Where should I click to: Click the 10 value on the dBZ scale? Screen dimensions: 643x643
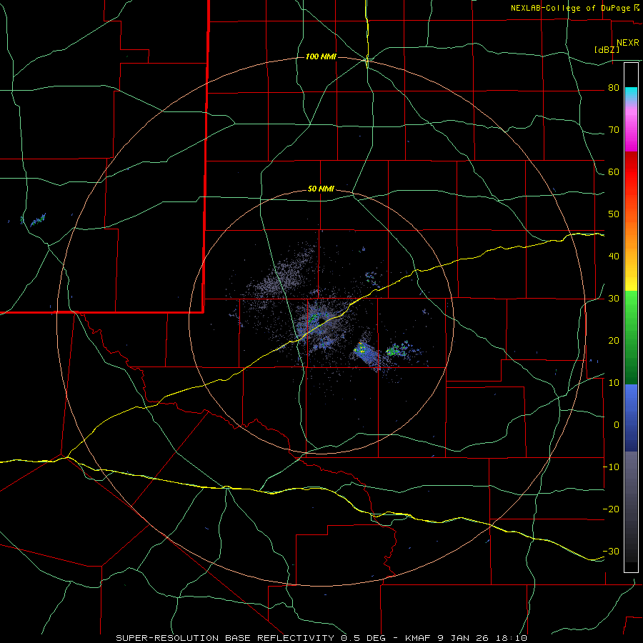coord(614,383)
